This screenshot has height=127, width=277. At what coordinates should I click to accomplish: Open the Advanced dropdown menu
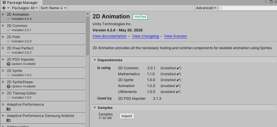[x=206, y=8]
